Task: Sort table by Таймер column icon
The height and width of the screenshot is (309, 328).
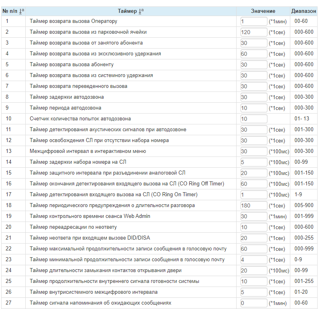Action: click(141, 11)
